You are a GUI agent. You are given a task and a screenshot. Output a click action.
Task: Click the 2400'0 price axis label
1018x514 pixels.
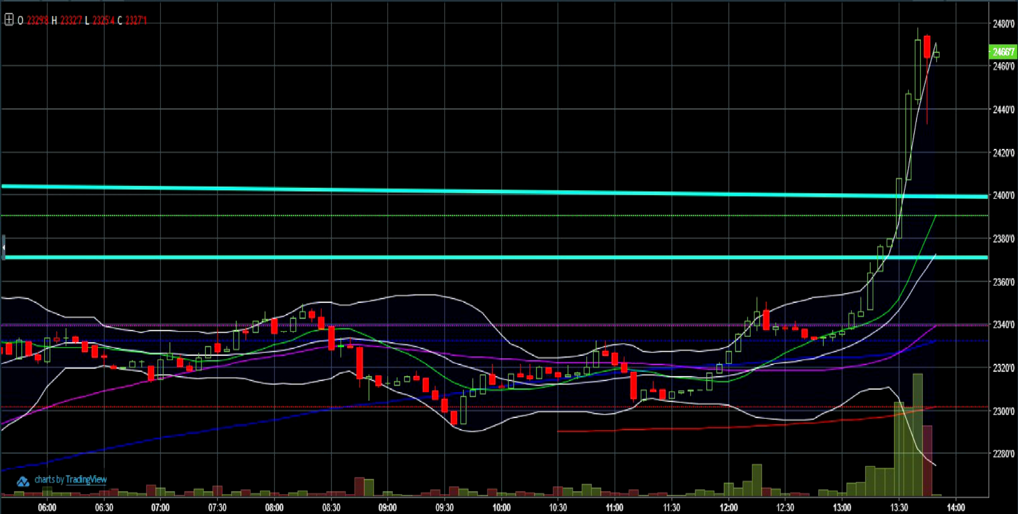coord(1004,195)
